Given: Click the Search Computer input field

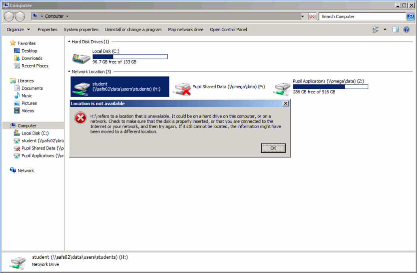Looking at the screenshot, I should pyautogui.click(x=362, y=17).
